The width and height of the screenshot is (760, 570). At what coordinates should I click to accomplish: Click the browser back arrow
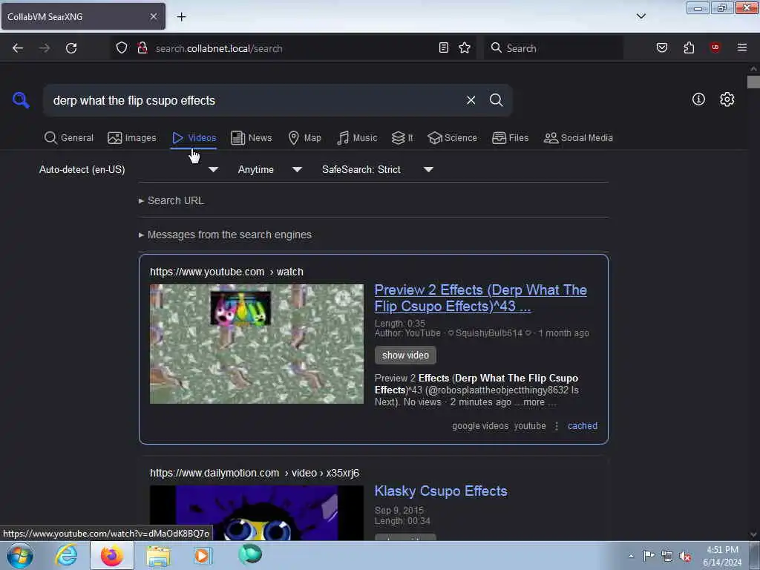coord(18,48)
